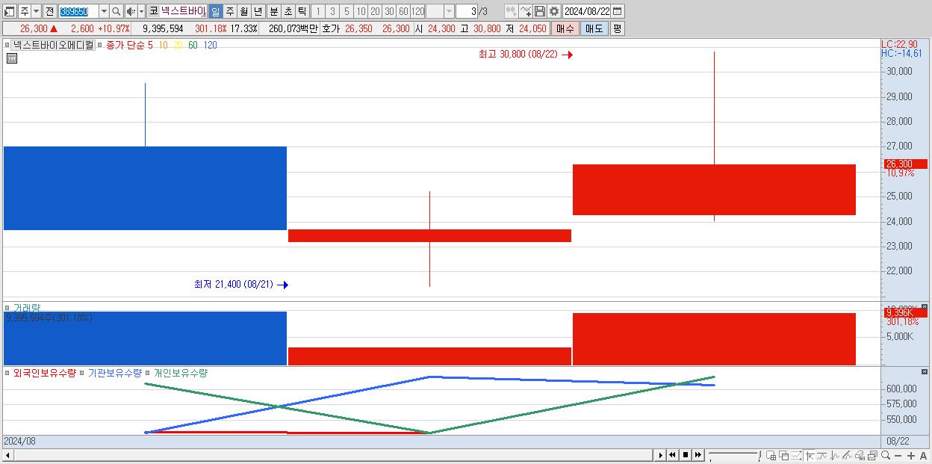Open chart settings gear icon
The image size is (932, 464).
coord(554,11)
